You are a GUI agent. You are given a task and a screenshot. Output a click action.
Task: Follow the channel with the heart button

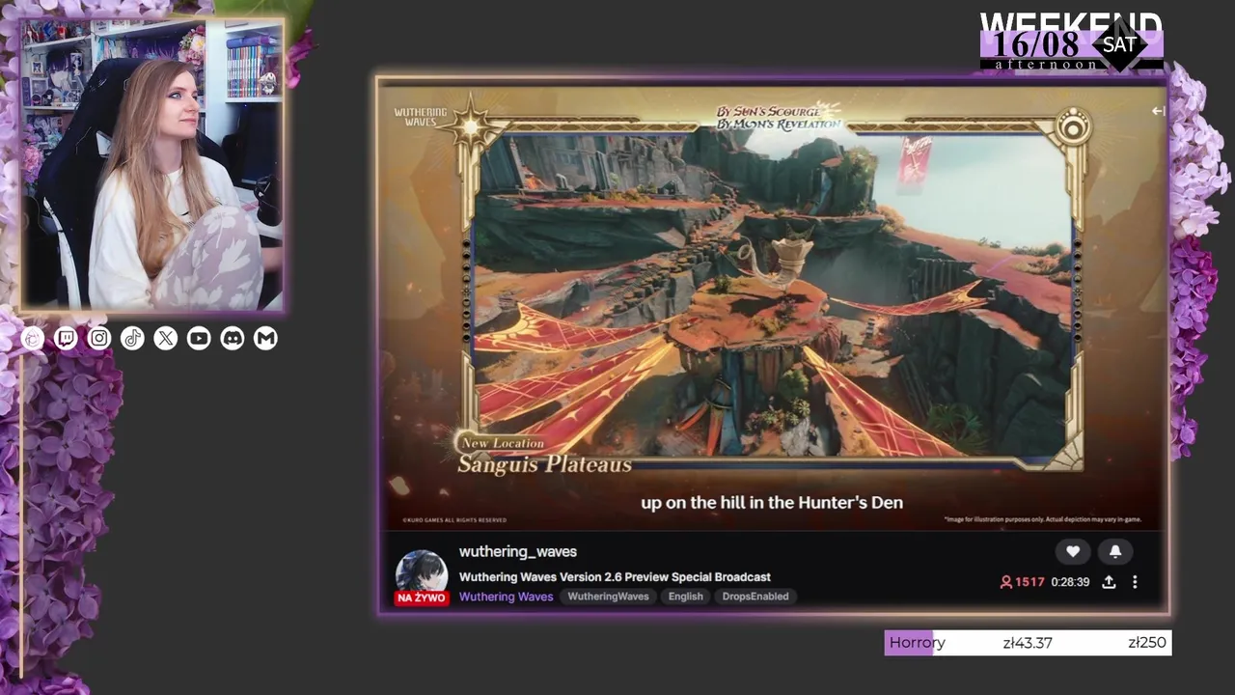[x=1073, y=551]
